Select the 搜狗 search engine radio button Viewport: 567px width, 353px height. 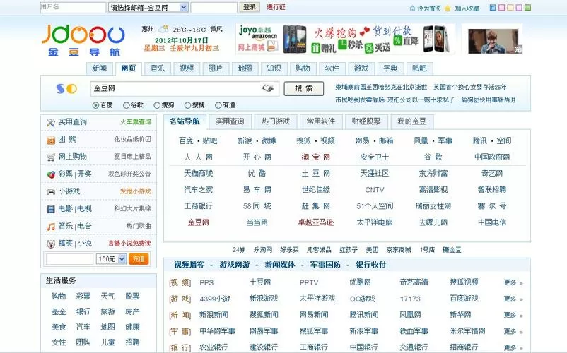click(x=157, y=105)
